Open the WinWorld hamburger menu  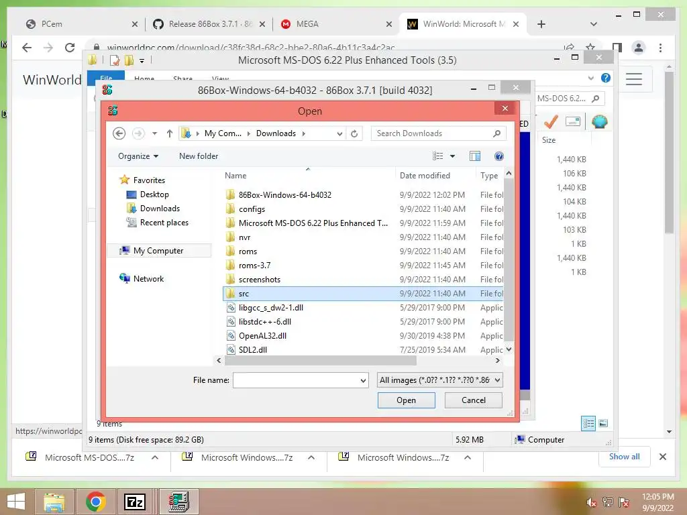pos(633,79)
